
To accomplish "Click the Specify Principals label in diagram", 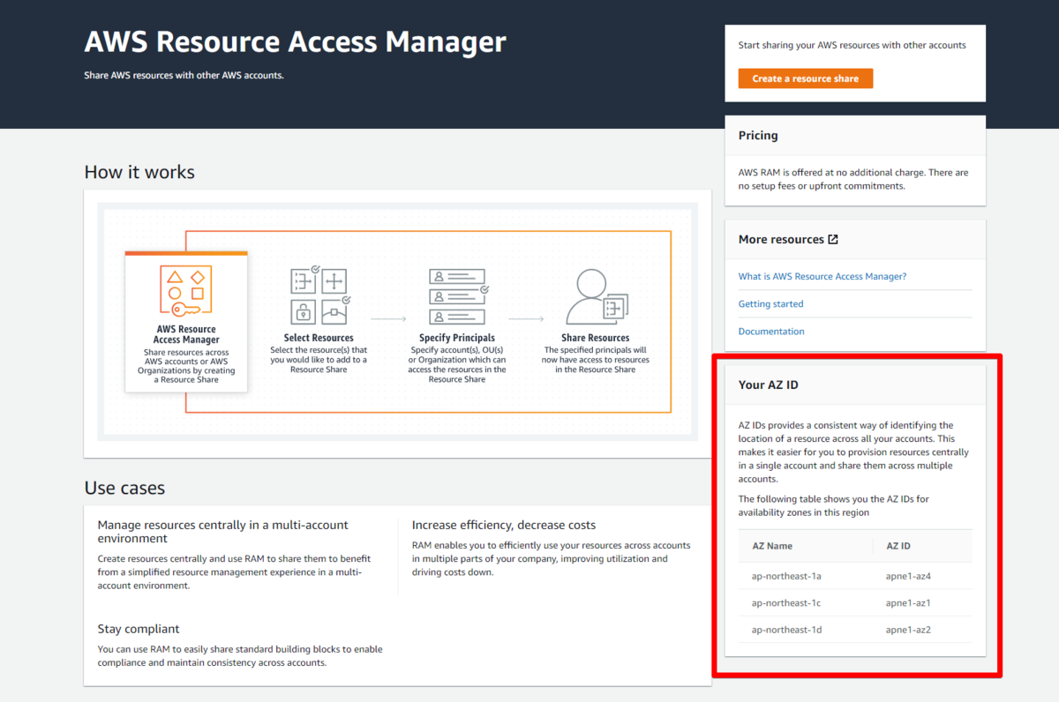I will [457, 338].
